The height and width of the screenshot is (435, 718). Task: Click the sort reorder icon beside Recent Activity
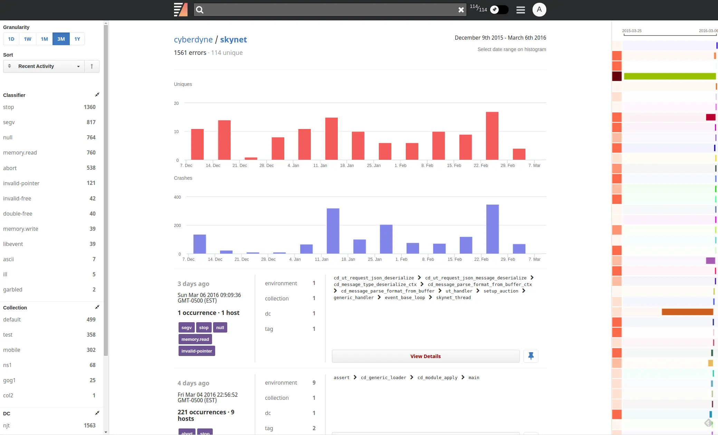coord(10,66)
